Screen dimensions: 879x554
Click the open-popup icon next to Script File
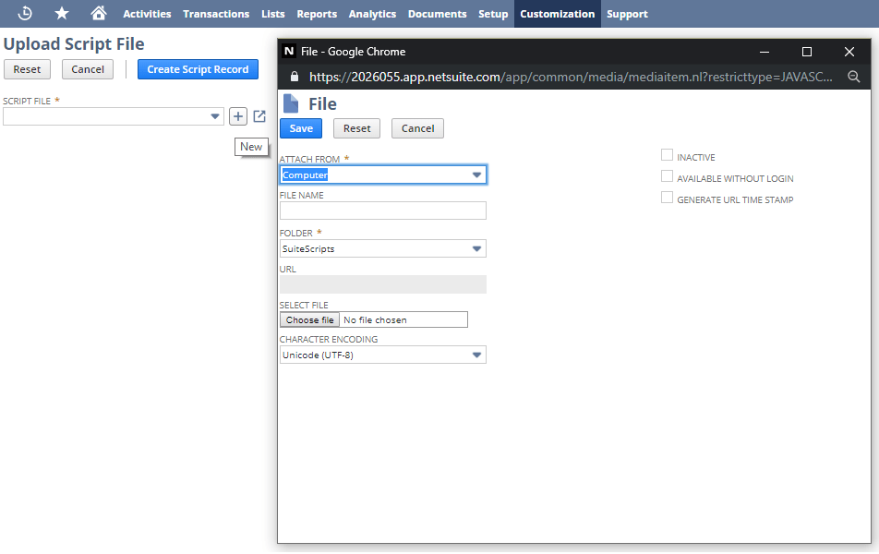point(259,115)
